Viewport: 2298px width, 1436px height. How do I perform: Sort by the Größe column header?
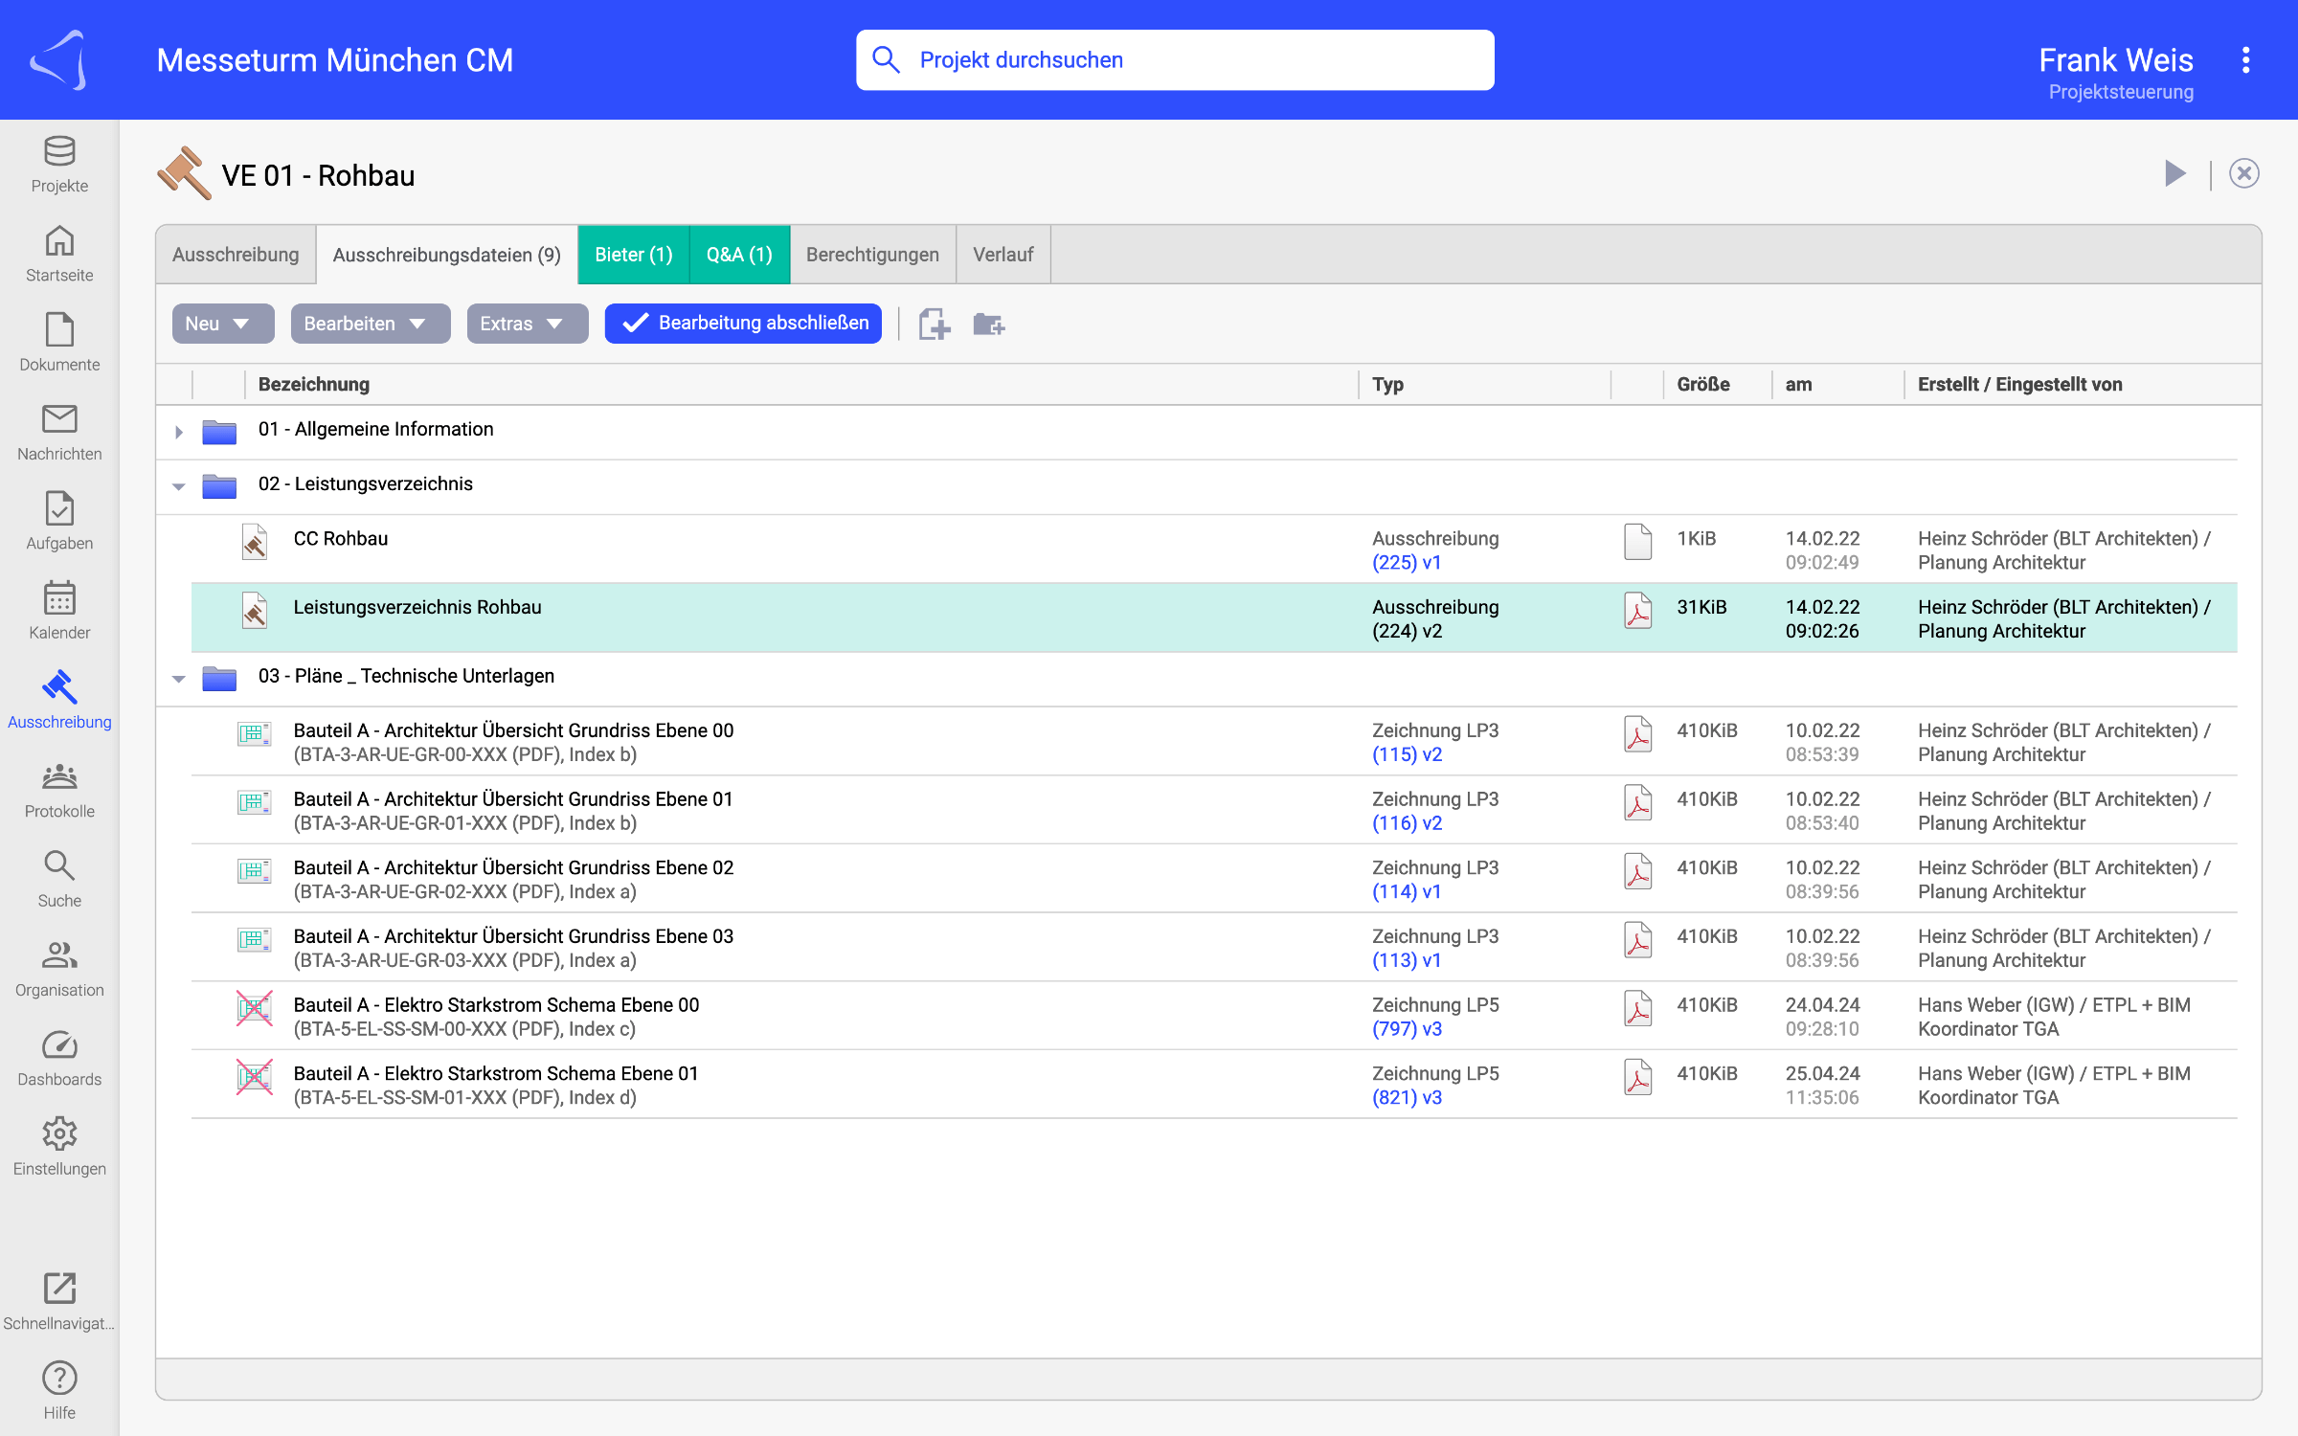point(1702,384)
